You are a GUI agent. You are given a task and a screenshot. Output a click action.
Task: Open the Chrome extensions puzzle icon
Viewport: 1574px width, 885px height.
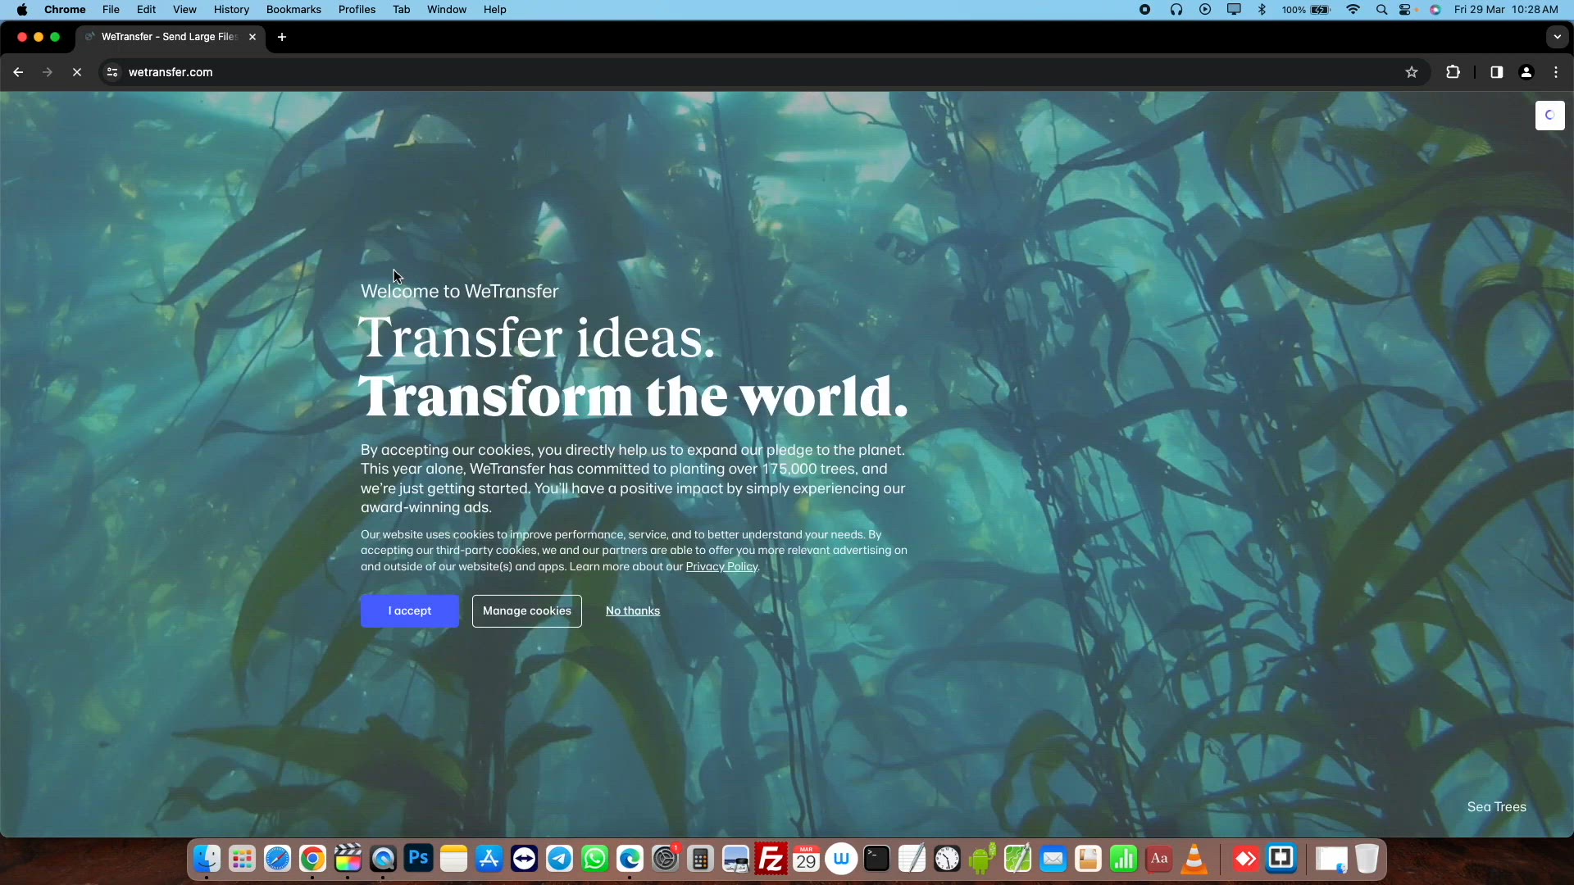click(1453, 72)
